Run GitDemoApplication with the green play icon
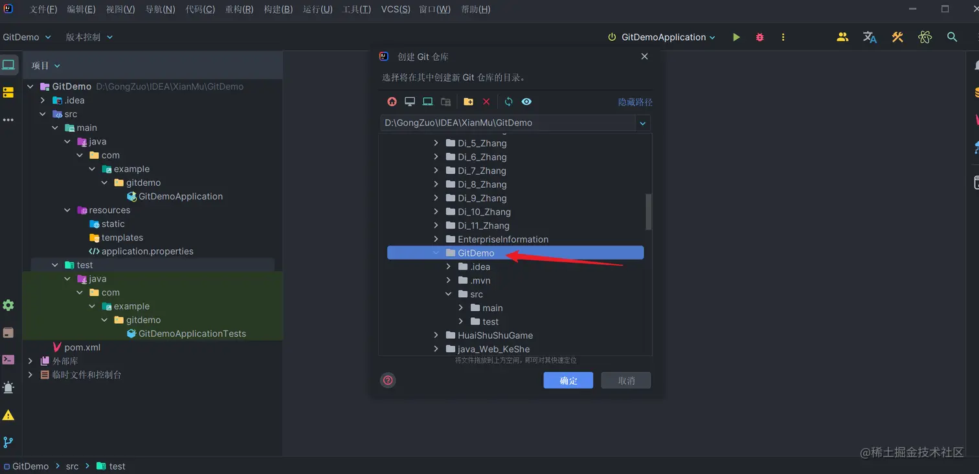The height and width of the screenshot is (474, 979). (x=736, y=37)
